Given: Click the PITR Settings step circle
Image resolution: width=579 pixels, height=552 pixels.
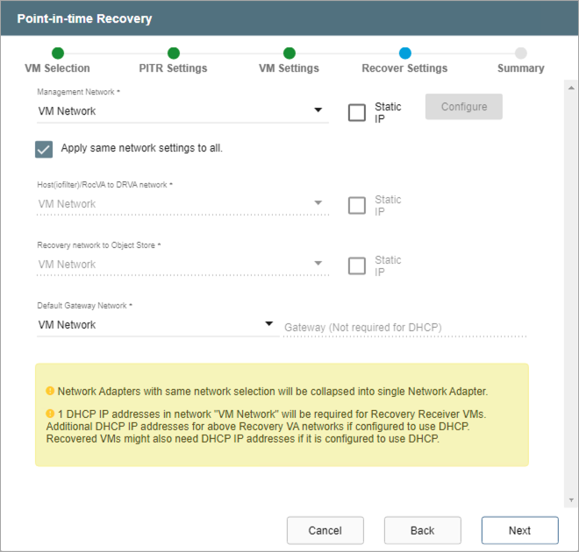Looking at the screenshot, I should pos(173,53).
